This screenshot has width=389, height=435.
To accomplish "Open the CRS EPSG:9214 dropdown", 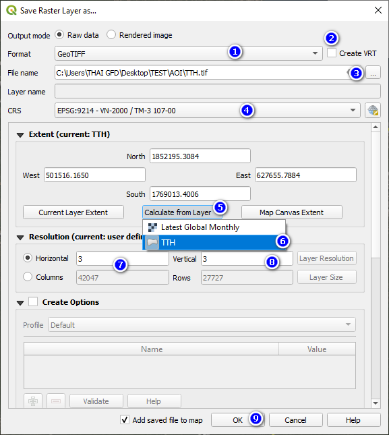I will (208, 111).
